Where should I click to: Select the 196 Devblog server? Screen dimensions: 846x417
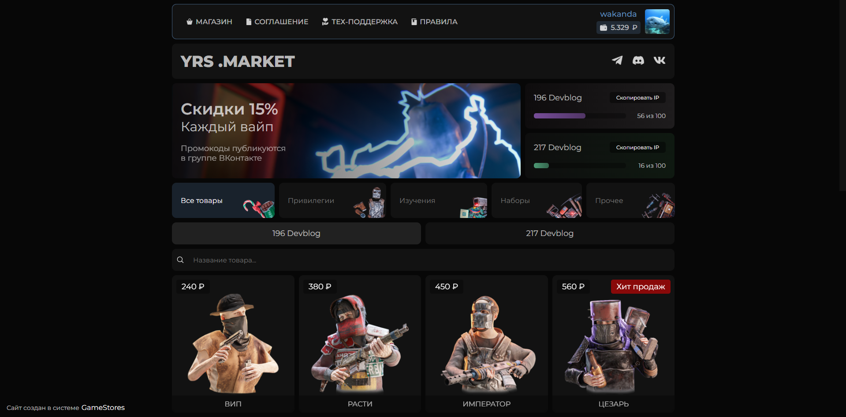pos(296,233)
